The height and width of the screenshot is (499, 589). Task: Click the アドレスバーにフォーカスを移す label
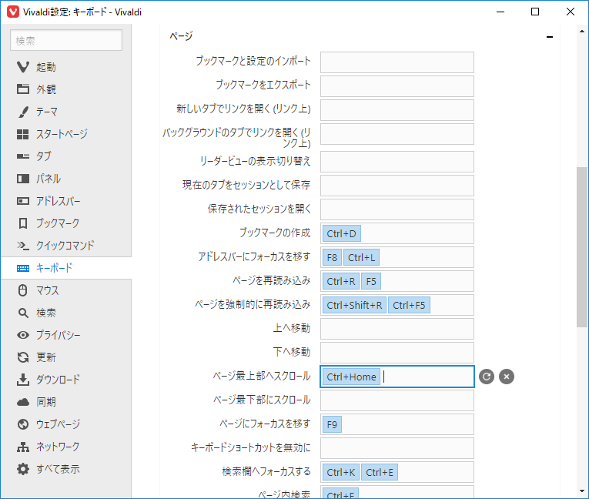[254, 256]
